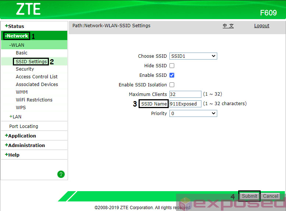The height and width of the screenshot is (211, 286).
Task: Select SSID Settings in sidebar
Action: coord(31,62)
